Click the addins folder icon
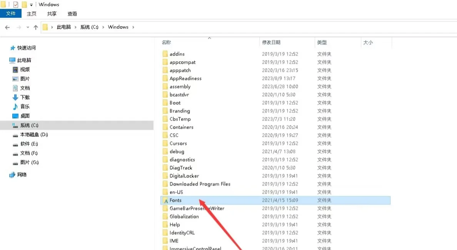Screen dimensions: 457x250 (165, 54)
